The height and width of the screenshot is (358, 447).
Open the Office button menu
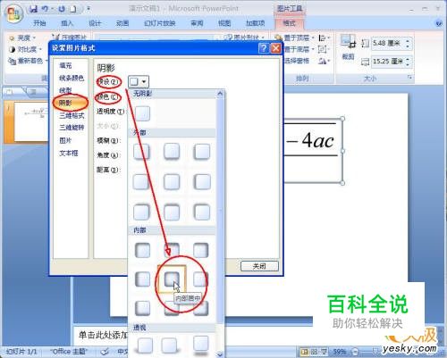point(13,13)
